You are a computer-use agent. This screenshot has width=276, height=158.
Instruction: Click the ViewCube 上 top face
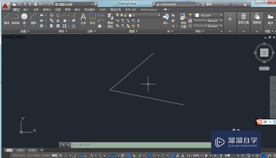click(x=264, y=52)
